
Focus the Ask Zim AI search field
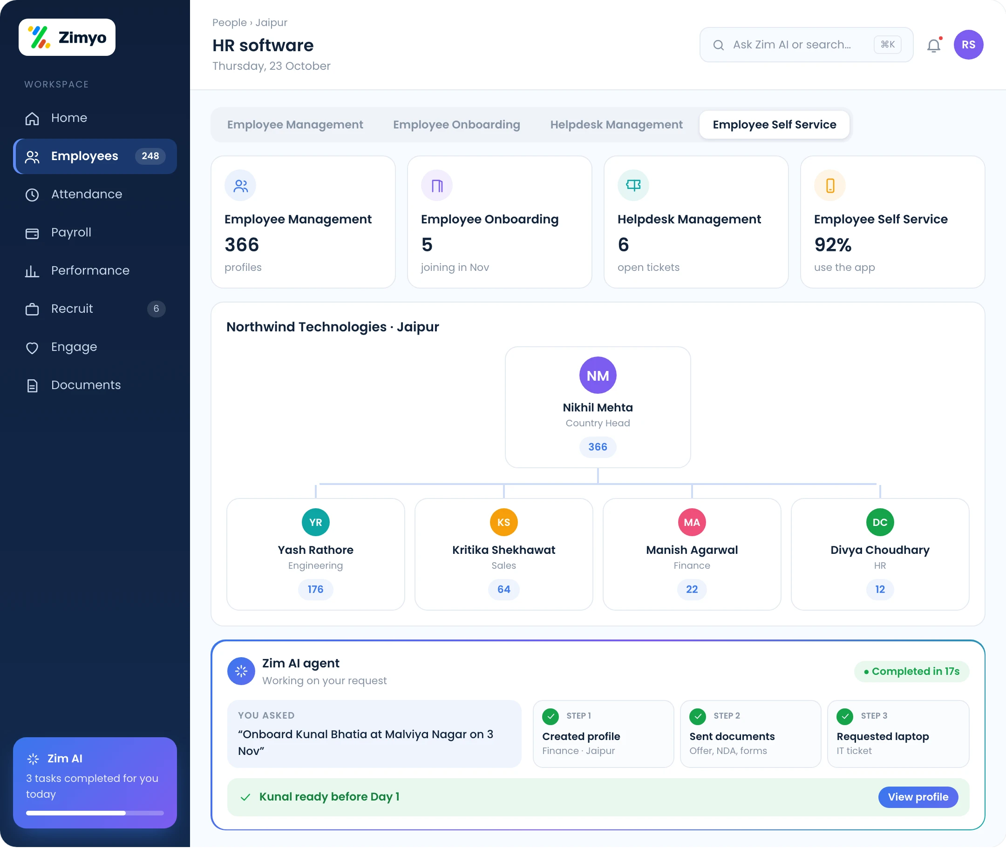click(806, 45)
